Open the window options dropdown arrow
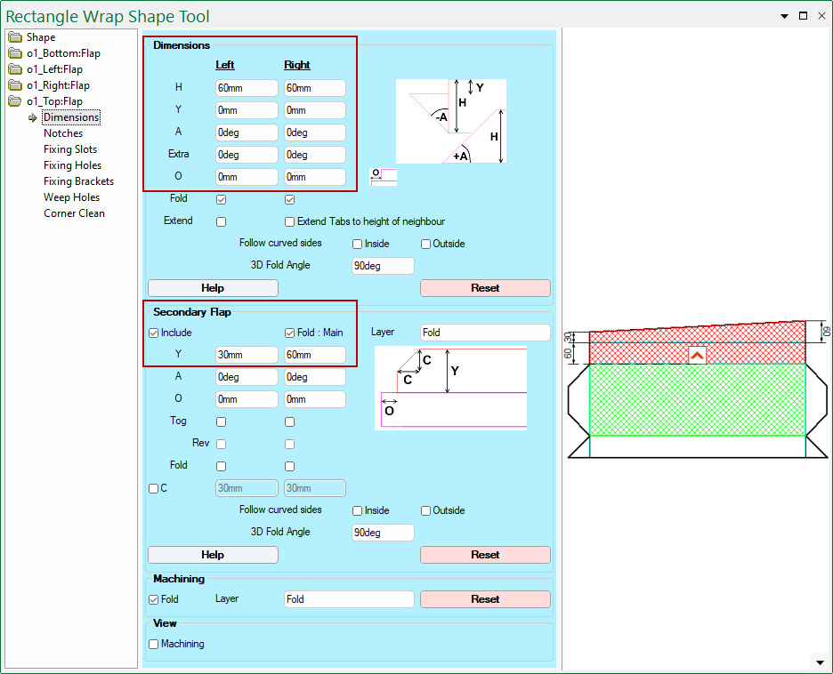Screen dimensions: 833x674 (784, 16)
